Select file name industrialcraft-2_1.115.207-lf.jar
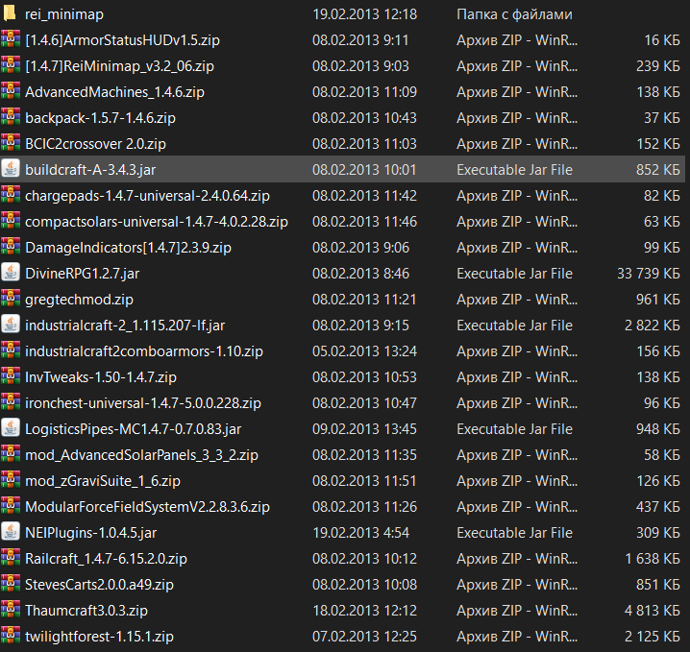This screenshot has width=690, height=652. [125, 326]
